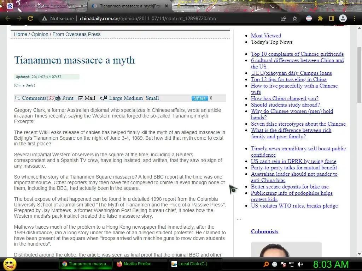
Task: Bookmark this page with the star icon
Action: pyautogui.click(x=295, y=18)
